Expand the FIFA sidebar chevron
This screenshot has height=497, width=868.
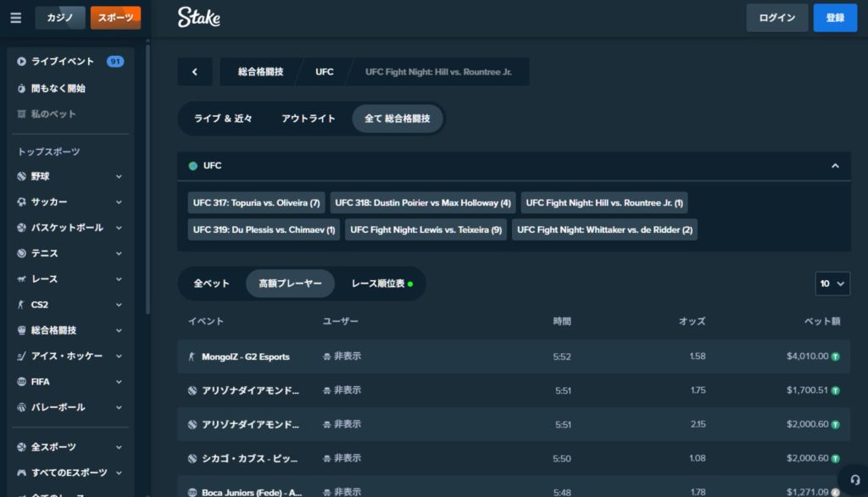[x=119, y=382]
